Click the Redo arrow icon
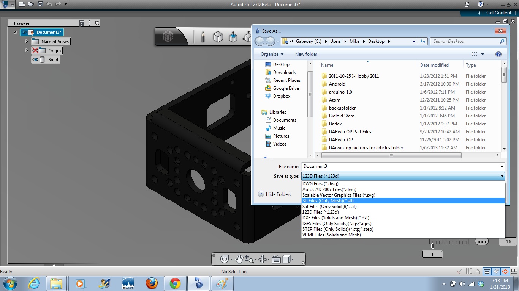The height and width of the screenshot is (291, 519). 58,4
